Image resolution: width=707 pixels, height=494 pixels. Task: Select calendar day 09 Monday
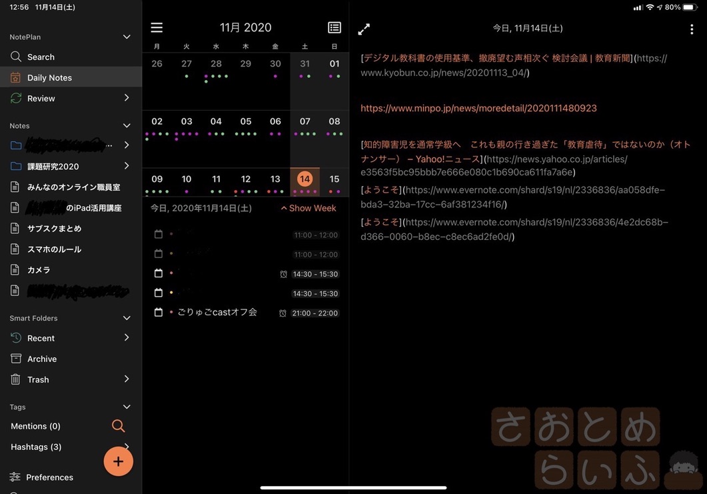tap(157, 179)
